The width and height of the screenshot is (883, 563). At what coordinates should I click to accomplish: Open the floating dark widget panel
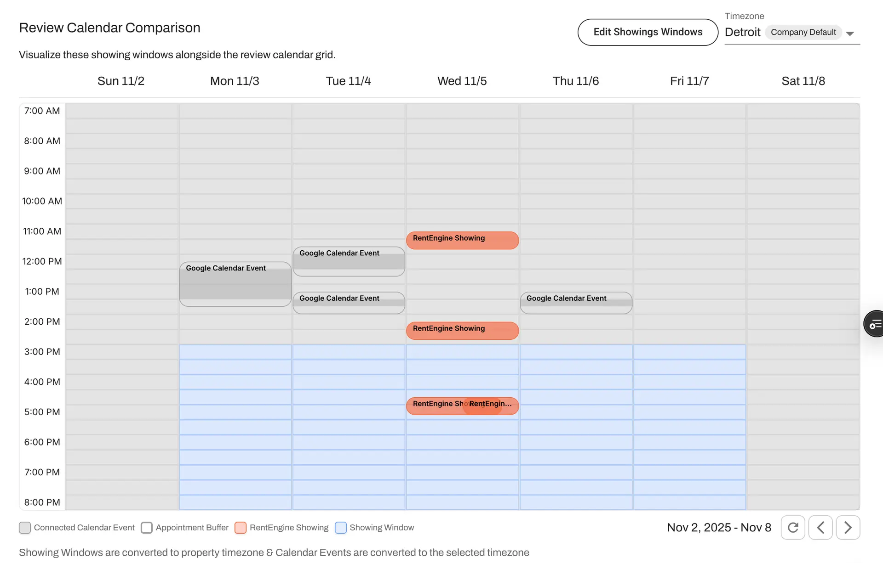875,323
